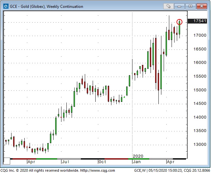Click the Oct label on time axis
Viewport: 211px width, 173px height.
click(x=102, y=162)
